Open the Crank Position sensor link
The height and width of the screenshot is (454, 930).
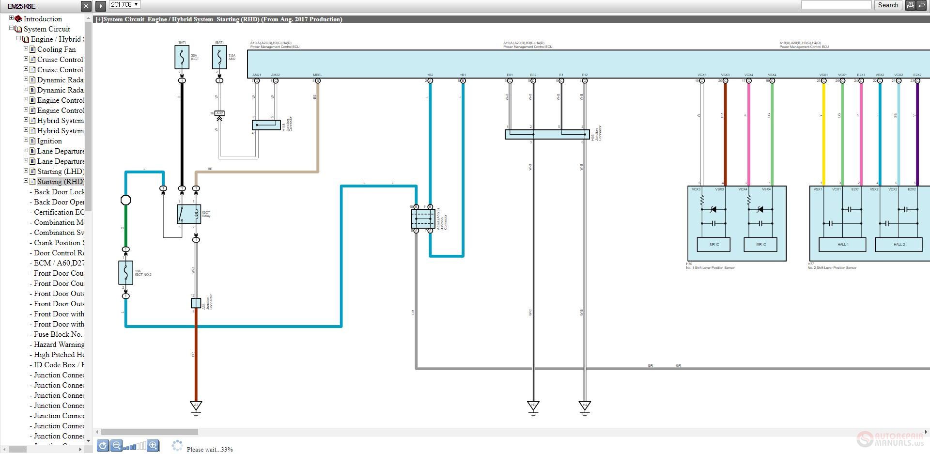[x=59, y=243]
